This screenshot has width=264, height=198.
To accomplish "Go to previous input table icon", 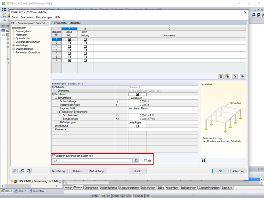I will (22, 171).
